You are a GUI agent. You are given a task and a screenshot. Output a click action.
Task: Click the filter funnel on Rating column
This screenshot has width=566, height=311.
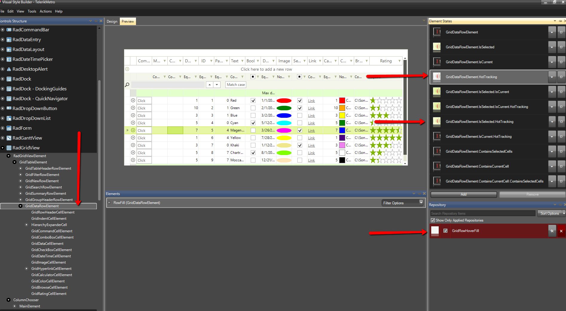tap(399, 61)
